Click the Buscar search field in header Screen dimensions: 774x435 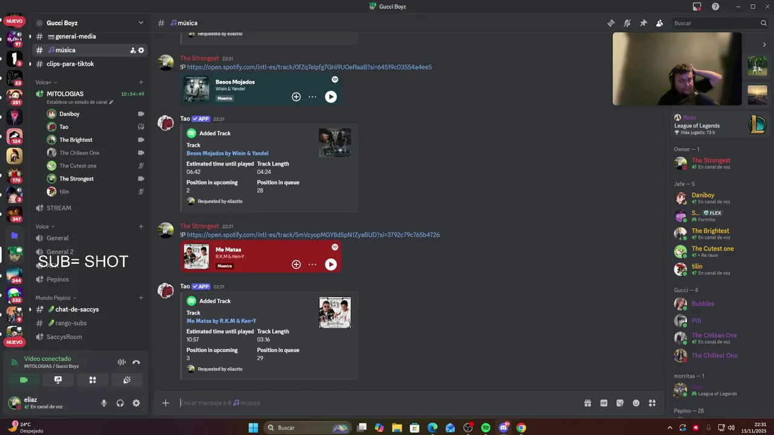pyautogui.click(x=720, y=23)
